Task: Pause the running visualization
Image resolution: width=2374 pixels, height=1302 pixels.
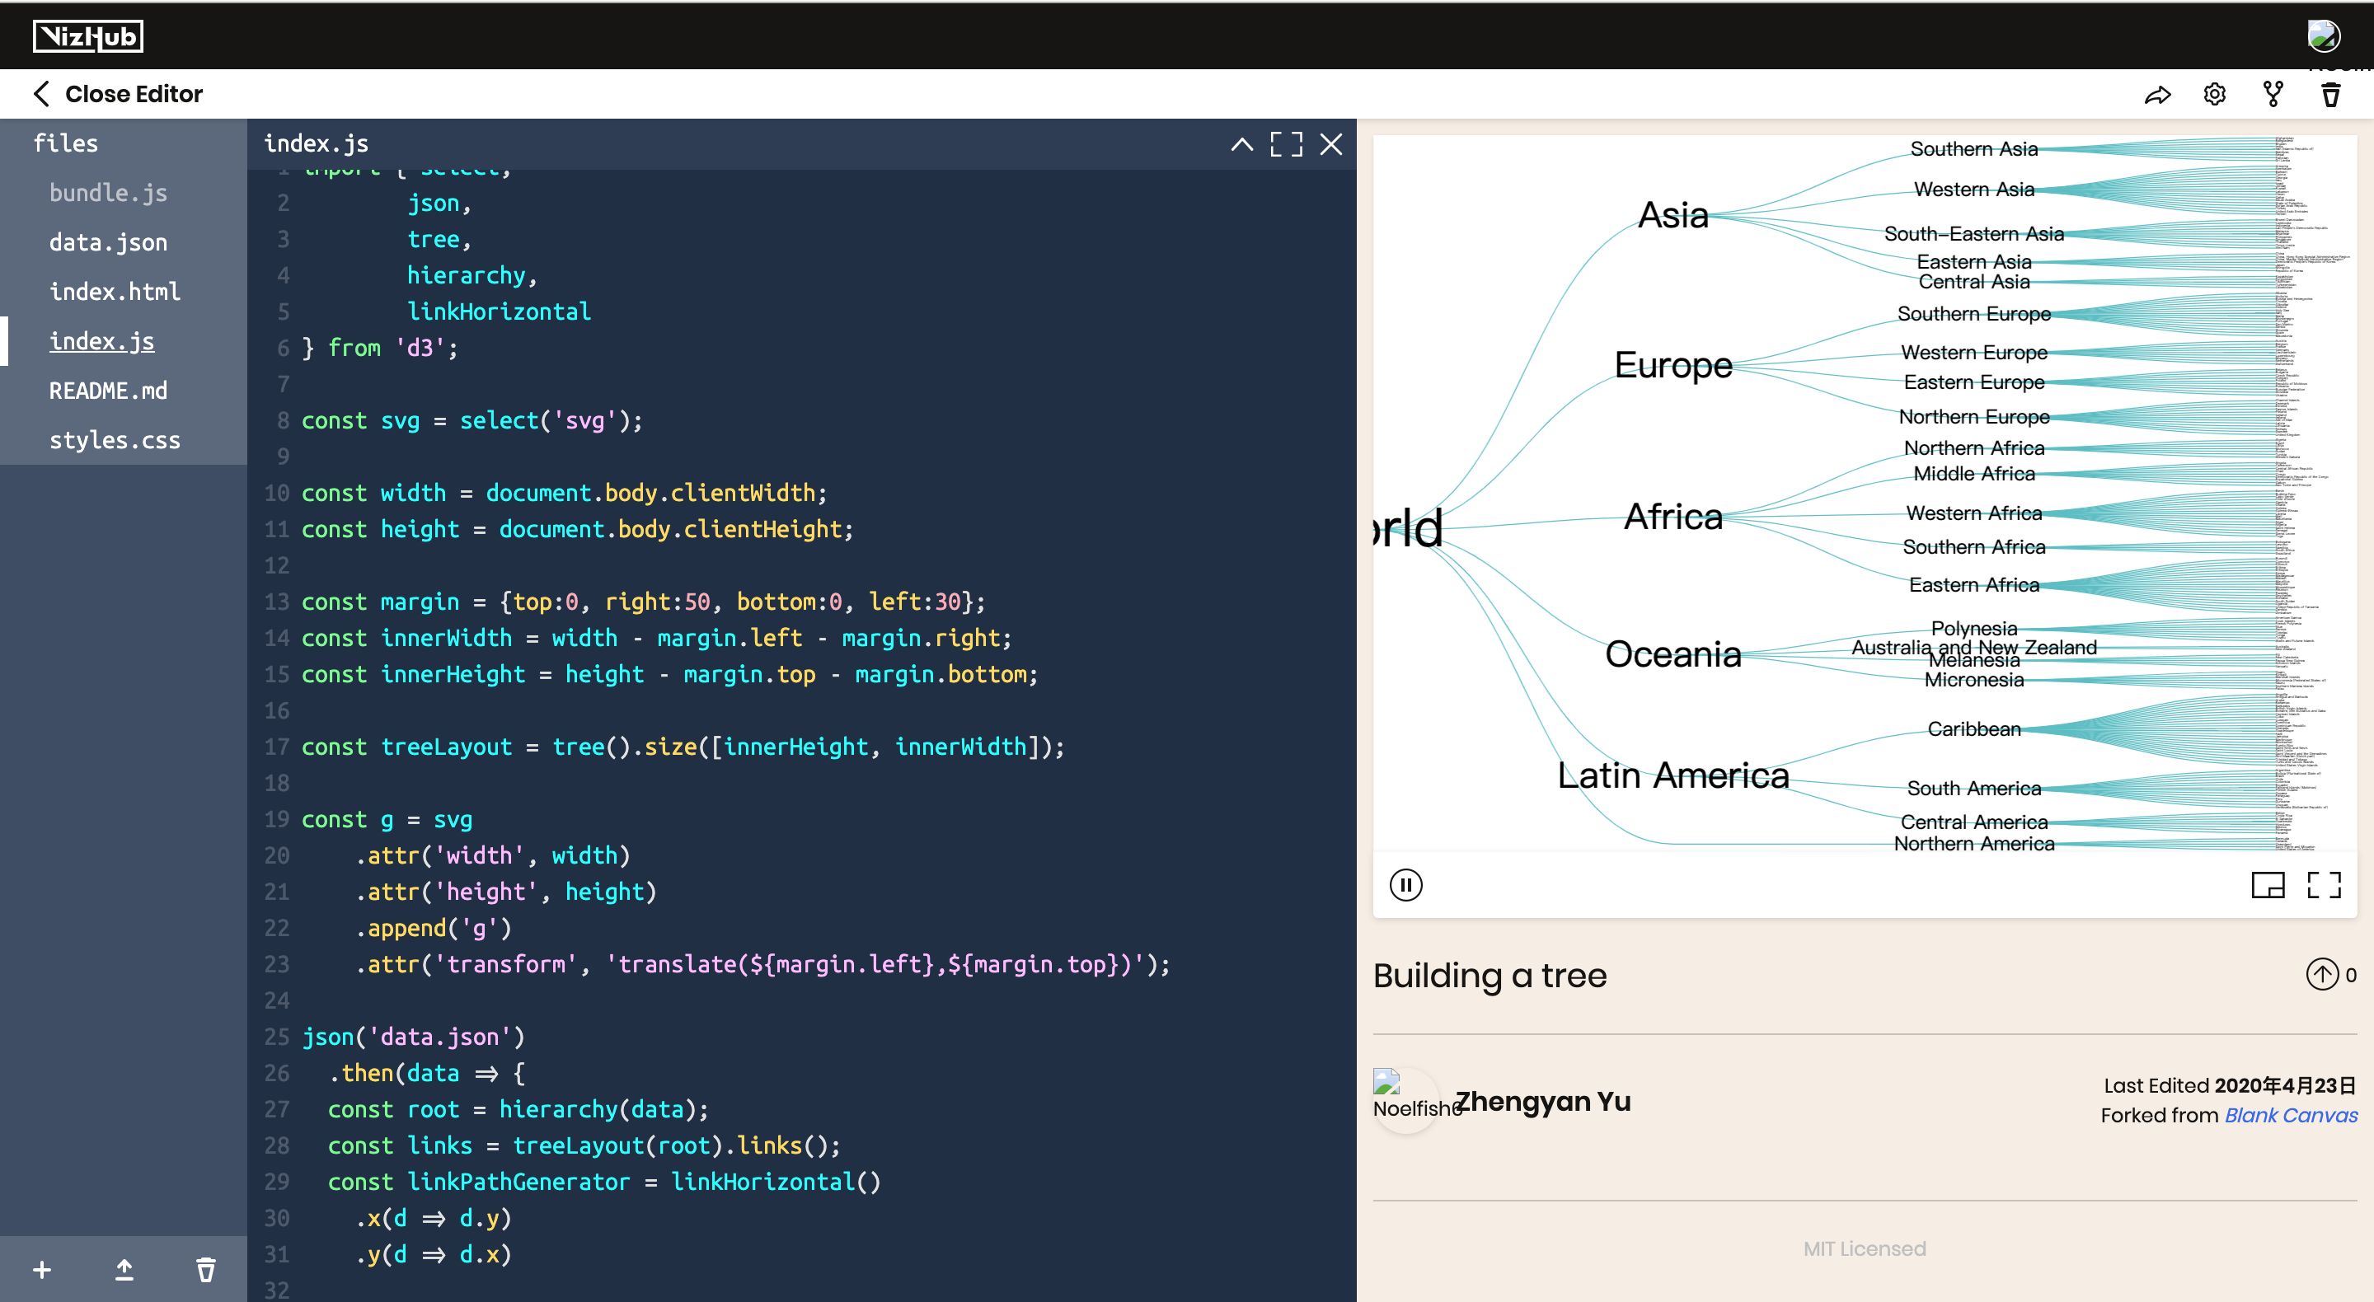Action: [1405, 884]
